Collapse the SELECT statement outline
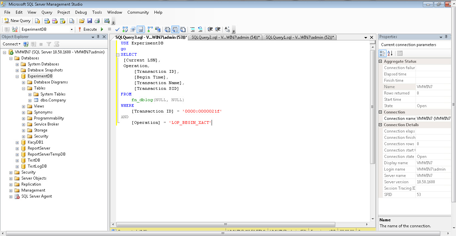The height and width of the screenshot is (236, 456). pyautogui.click(x=118, y=54)
